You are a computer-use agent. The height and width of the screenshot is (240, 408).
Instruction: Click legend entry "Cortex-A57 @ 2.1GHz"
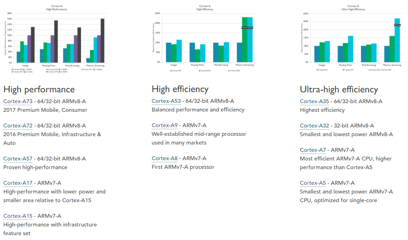[x=22, y=72]
